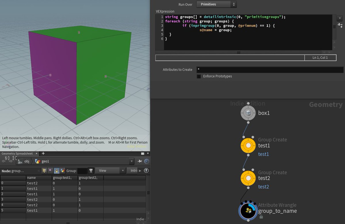
Task: Click the test1 group badge link
Action: 263,154
